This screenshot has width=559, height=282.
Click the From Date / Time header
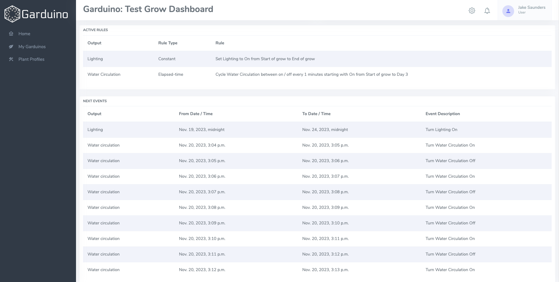[196, 114]
